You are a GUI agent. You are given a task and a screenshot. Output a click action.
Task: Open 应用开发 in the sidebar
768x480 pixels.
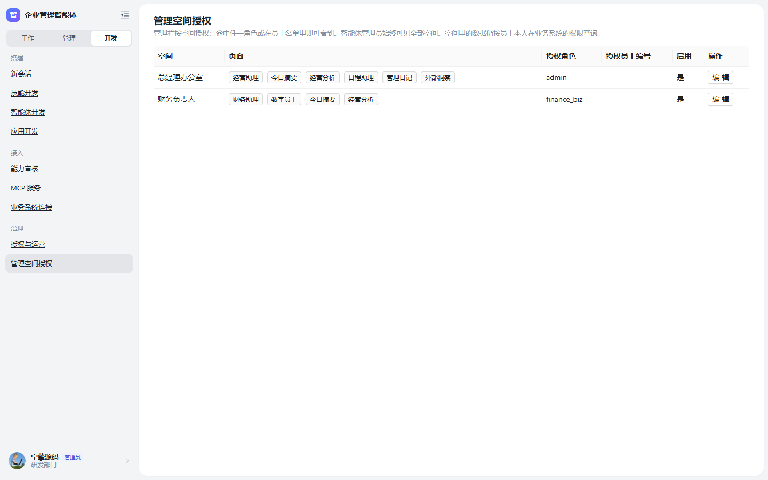point(25,131)
